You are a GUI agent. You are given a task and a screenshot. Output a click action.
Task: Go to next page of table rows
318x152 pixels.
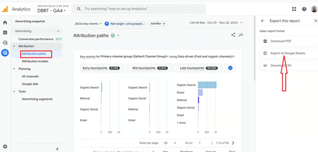[233, 143]
